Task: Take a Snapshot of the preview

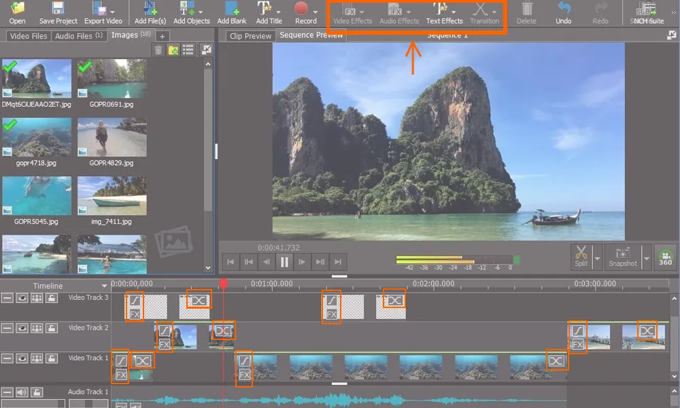Action: [x=623, y=256]
